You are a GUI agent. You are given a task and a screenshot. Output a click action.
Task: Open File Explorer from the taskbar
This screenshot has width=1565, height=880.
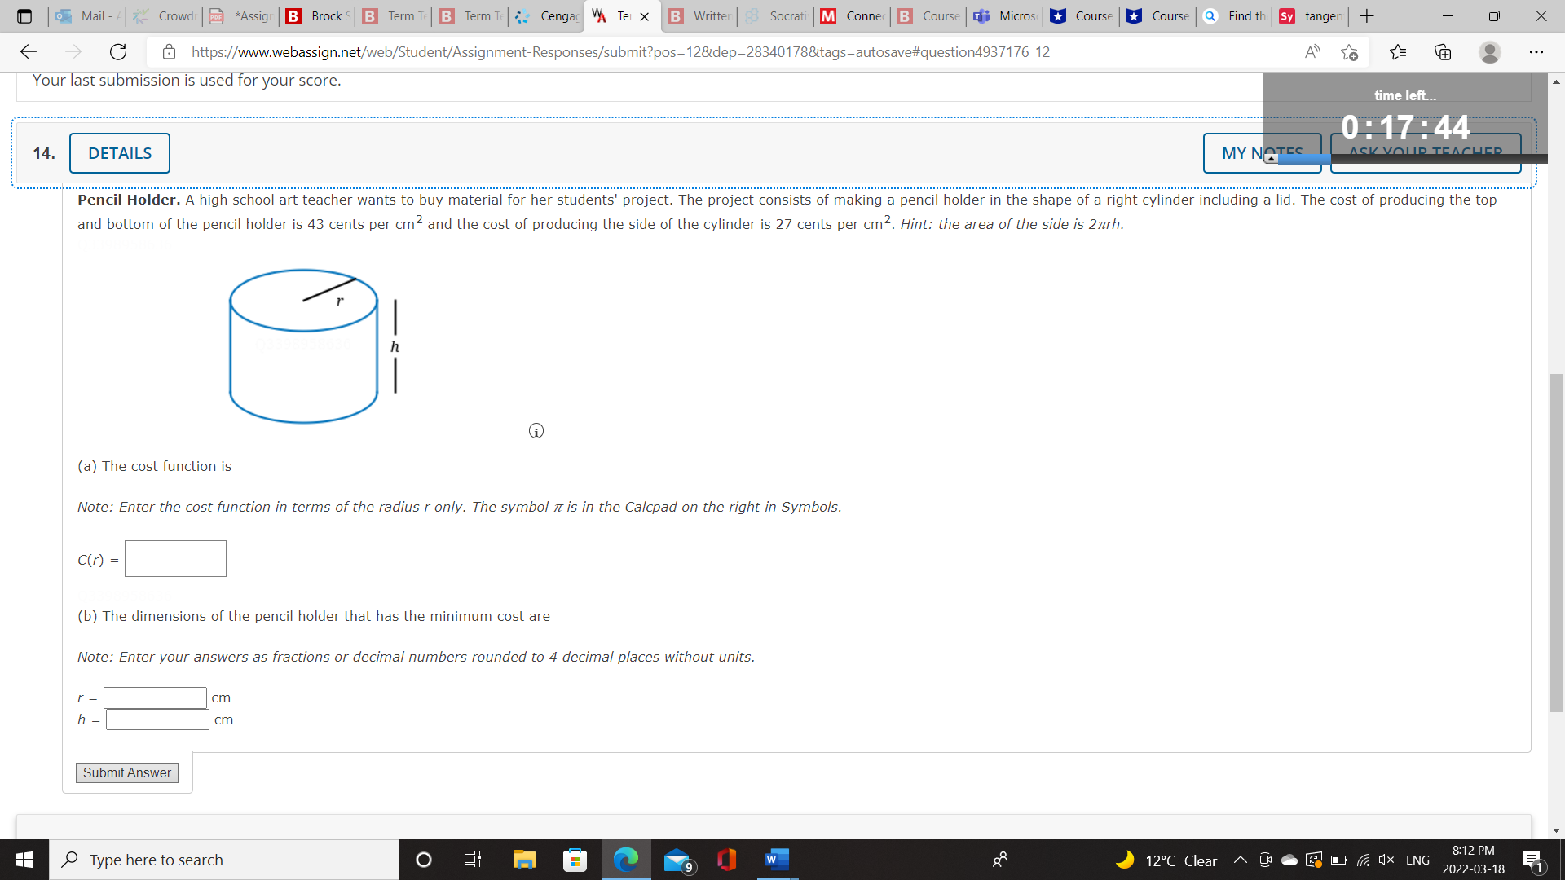point(524,860)
